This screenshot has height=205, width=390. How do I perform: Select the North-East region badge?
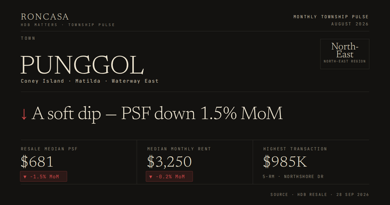344,54
